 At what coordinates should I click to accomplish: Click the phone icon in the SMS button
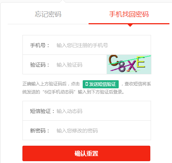click(87, 84)
